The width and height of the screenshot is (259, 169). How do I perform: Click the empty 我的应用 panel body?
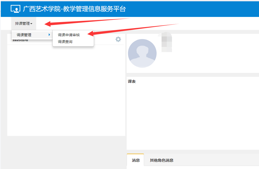[66, 91]
